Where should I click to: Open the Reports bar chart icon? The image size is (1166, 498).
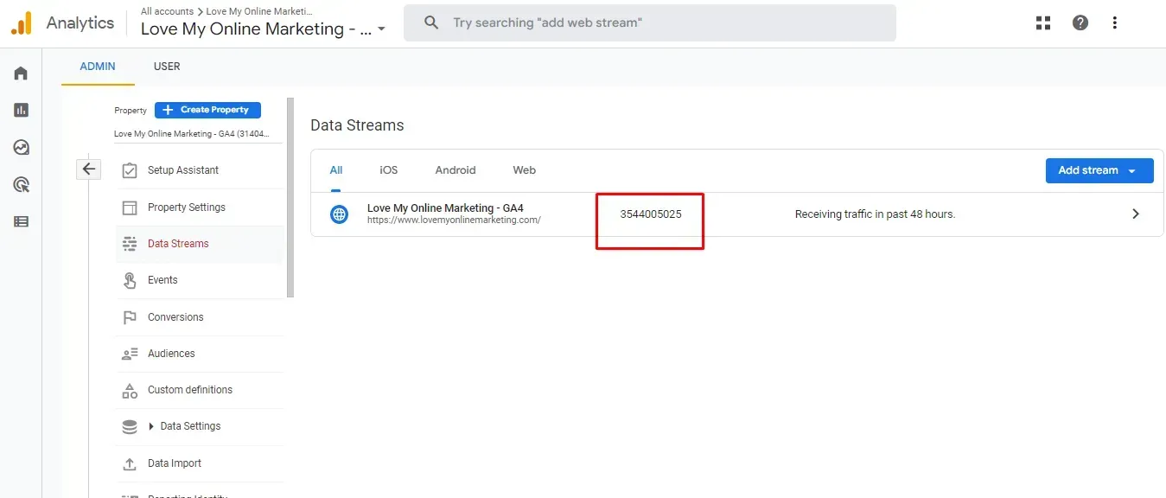tap(21, 110)
